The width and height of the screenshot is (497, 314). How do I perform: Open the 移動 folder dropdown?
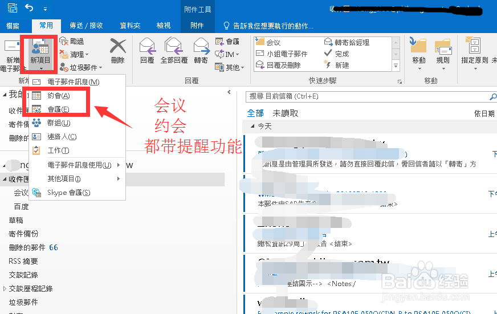pos(419,55)
